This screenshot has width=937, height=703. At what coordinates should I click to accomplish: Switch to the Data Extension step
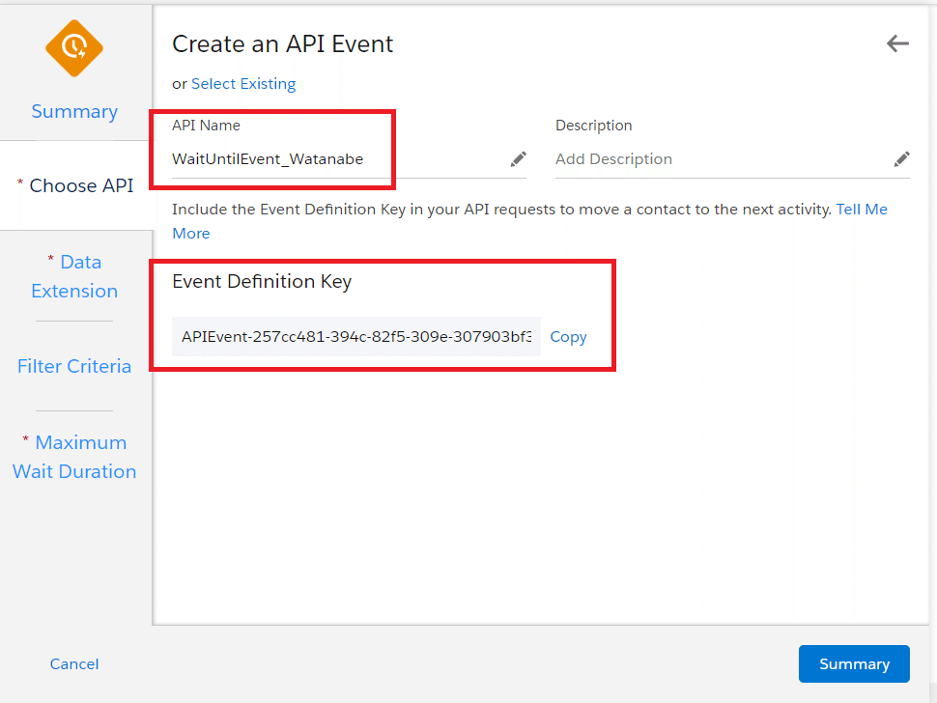(x=74, y=276)
